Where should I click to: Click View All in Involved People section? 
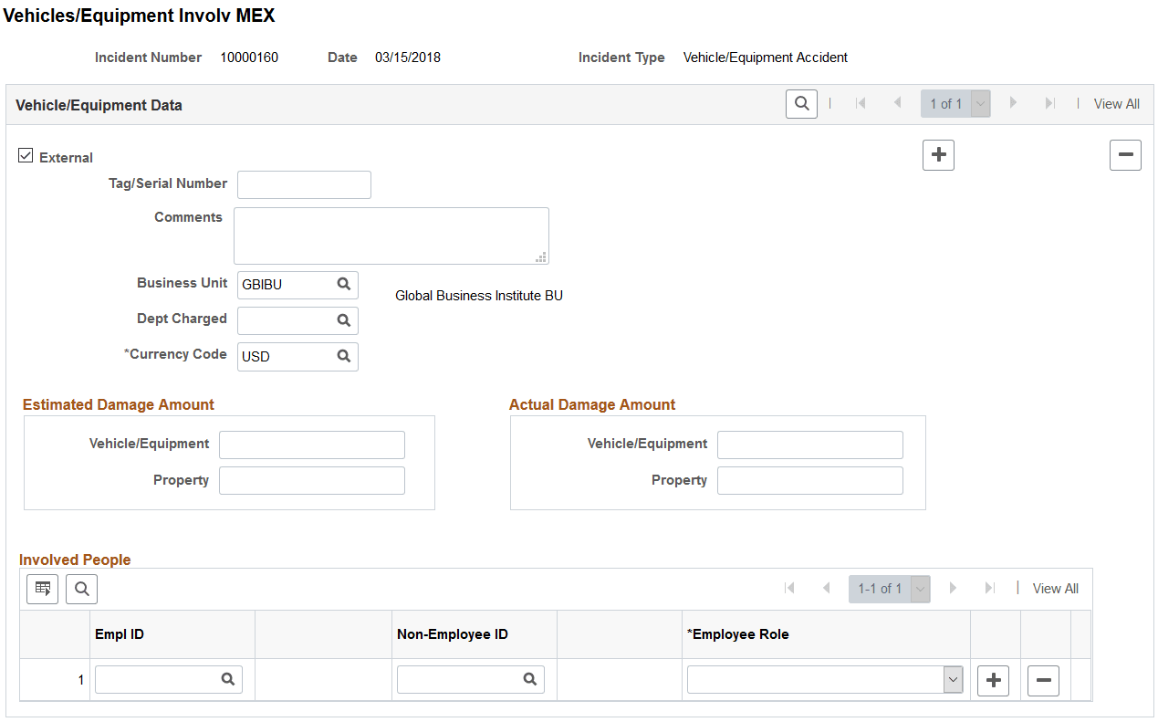tap(1055, 588)
